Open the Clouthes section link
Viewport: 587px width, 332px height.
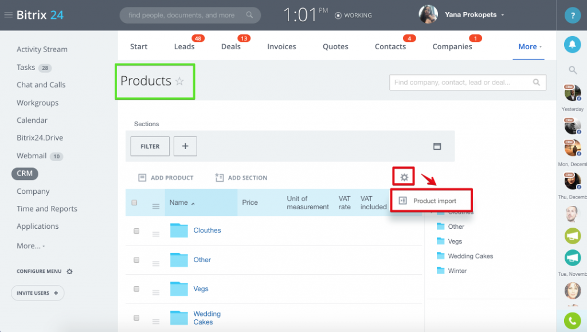(x=207, y=230)
